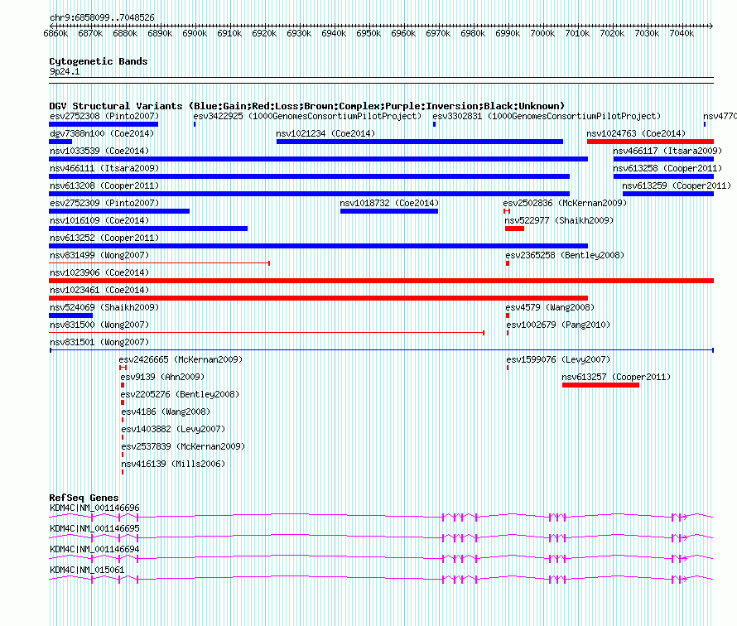Click KDM4C|NM_001146696 gene label
Image resolution: width=737 pixels, height=626 pixels.
coord(94,508)
